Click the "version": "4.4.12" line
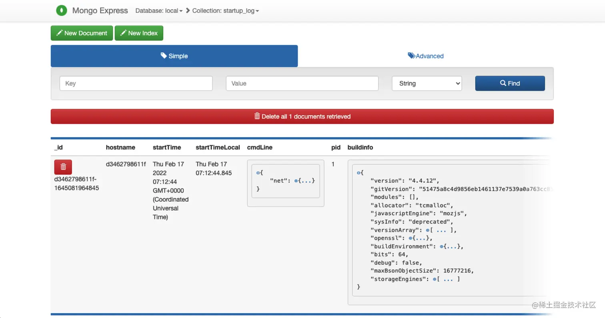 (x=405, y=181)
